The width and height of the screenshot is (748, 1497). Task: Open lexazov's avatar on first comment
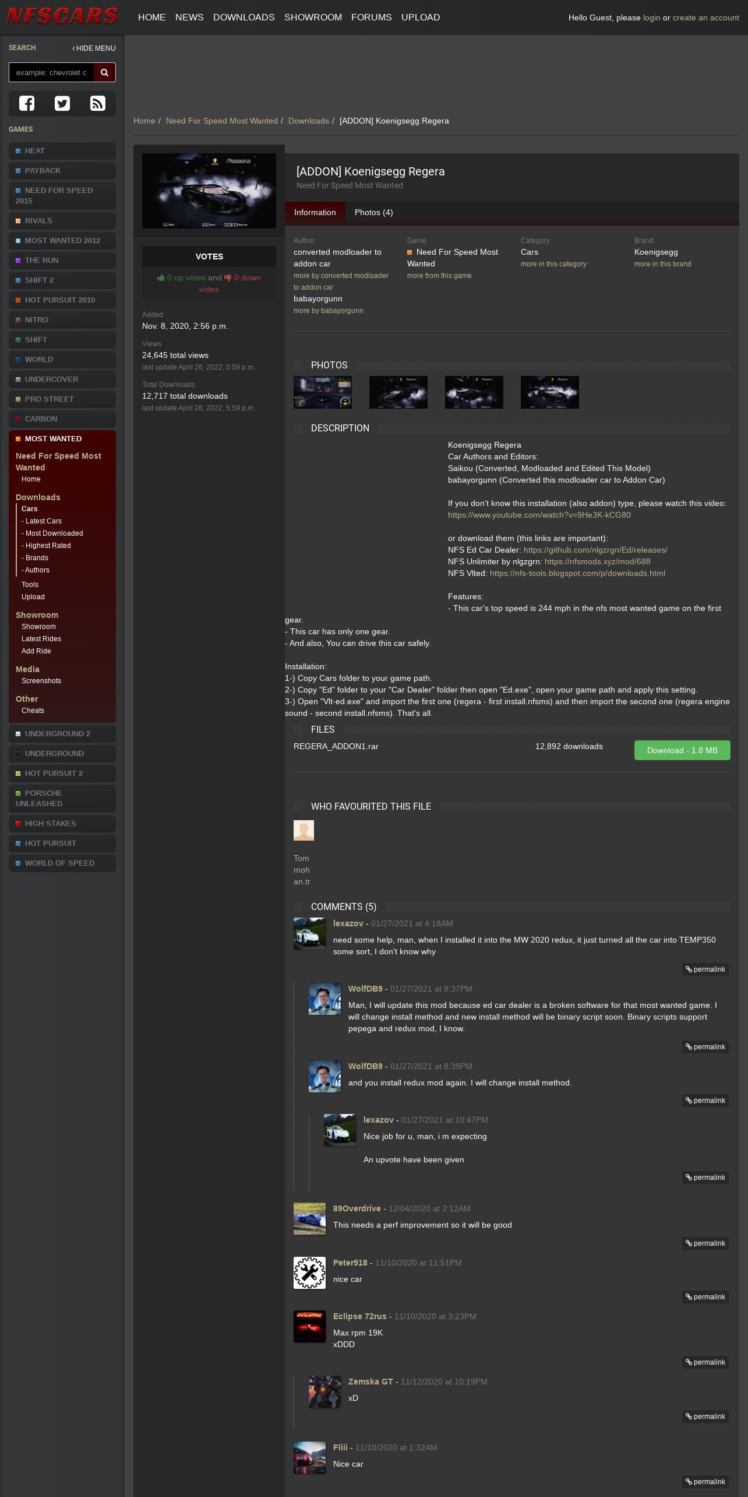(309, 933)
